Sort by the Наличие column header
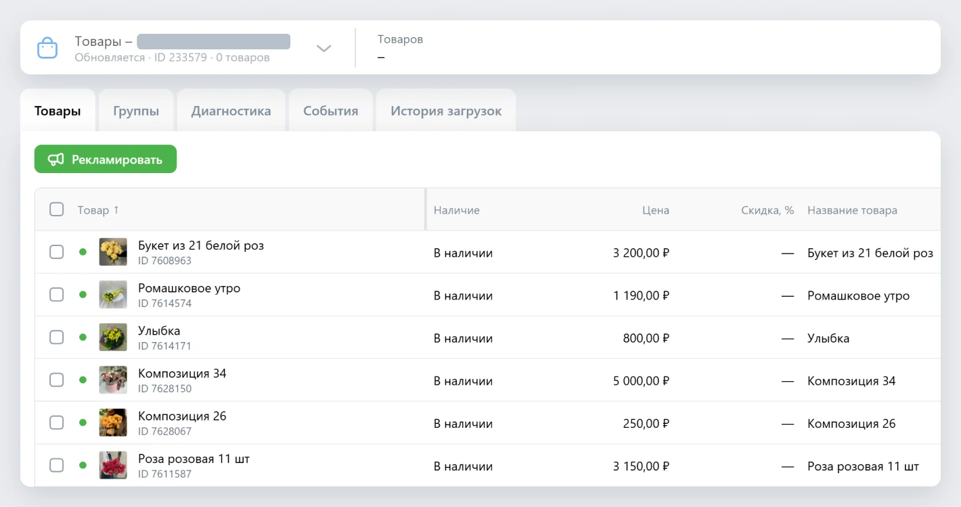Viewport: 961px width, 507px height. 456,210
